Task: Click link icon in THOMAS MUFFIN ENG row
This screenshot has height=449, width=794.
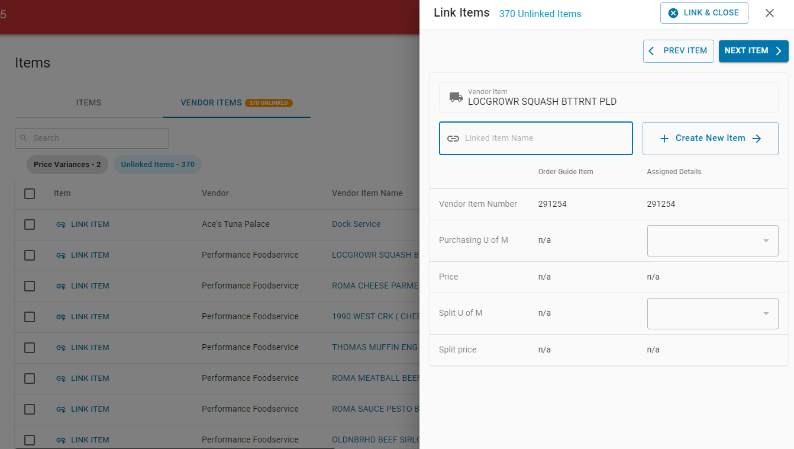Action: (x=61, y=348)
